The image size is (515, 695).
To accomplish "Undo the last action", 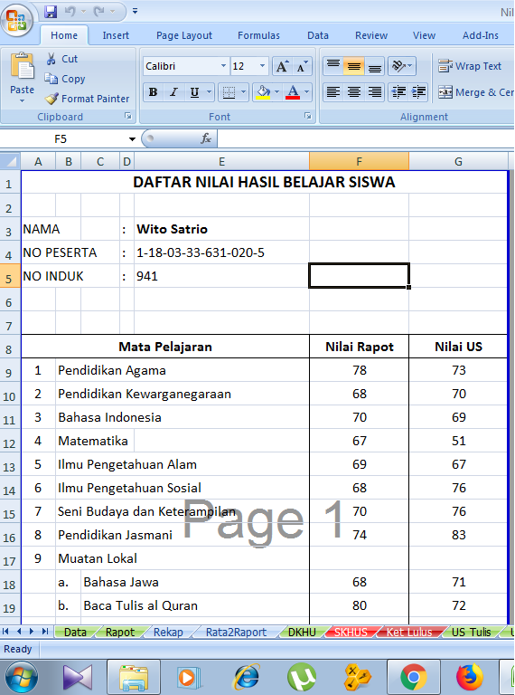I will tap(70, 12).
